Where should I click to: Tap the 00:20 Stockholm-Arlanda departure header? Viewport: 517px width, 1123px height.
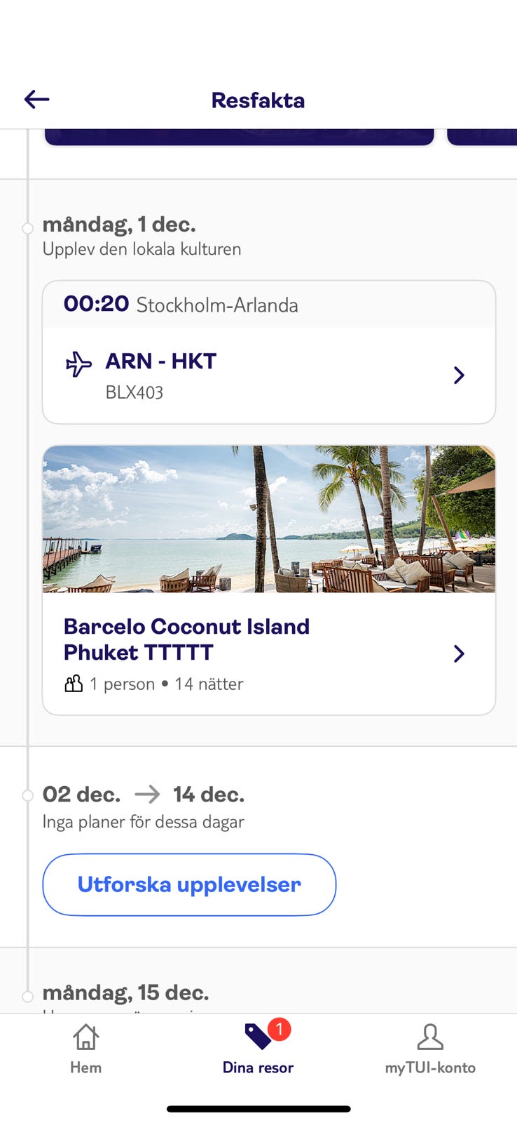pos(181,305)
